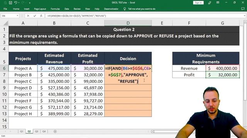Screen dimensions: 247x138
Task: Select column A header
Action: coord(23,23)
